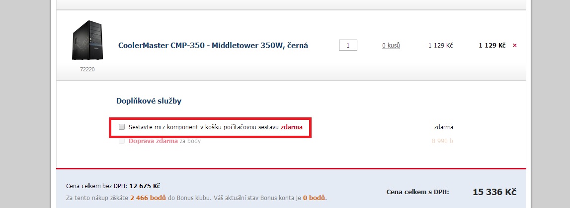The image size is (570, 208).
Task: Click the '0 kusů' availability link
Action: point(391,45)
